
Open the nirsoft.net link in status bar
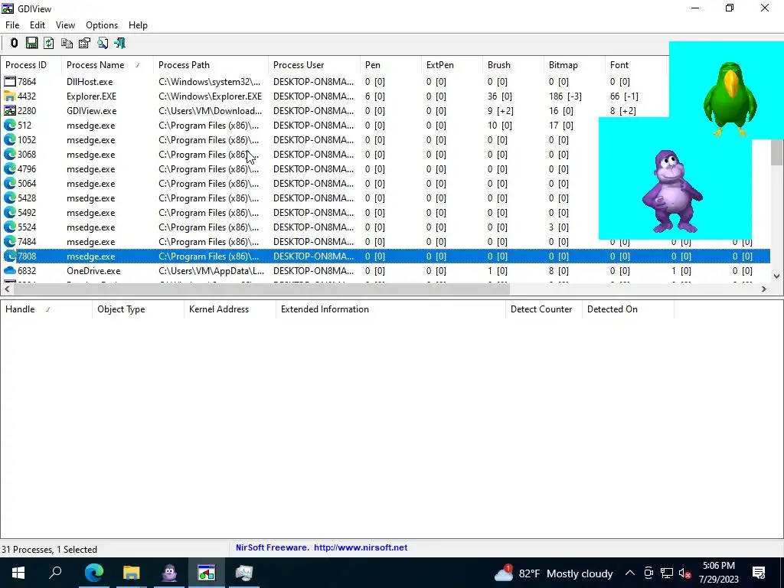tap(361, 547)
